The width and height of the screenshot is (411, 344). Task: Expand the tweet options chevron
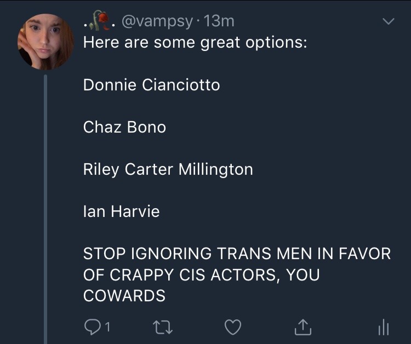point(388,21)
